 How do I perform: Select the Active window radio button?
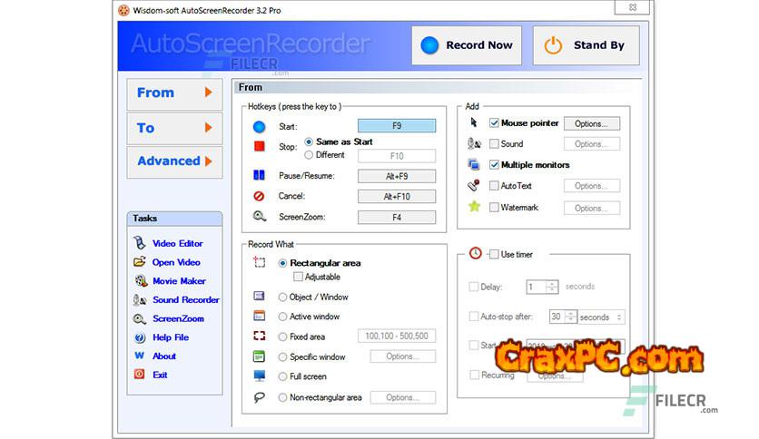click(282, 317)
